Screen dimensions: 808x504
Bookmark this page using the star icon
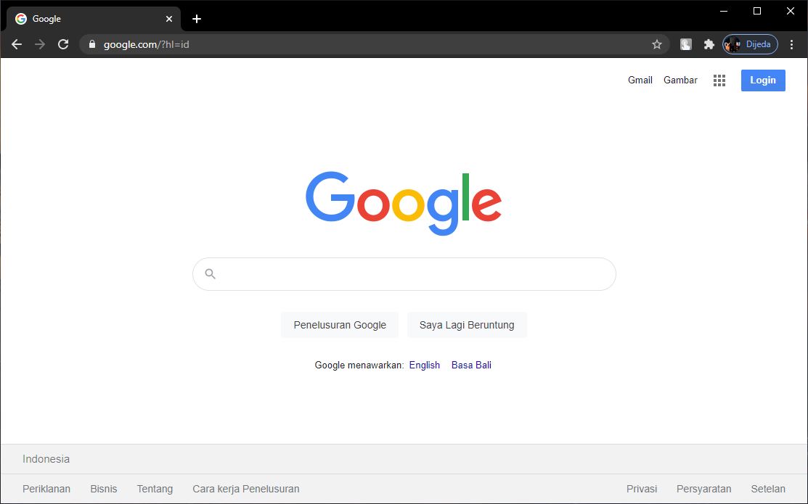657,44
